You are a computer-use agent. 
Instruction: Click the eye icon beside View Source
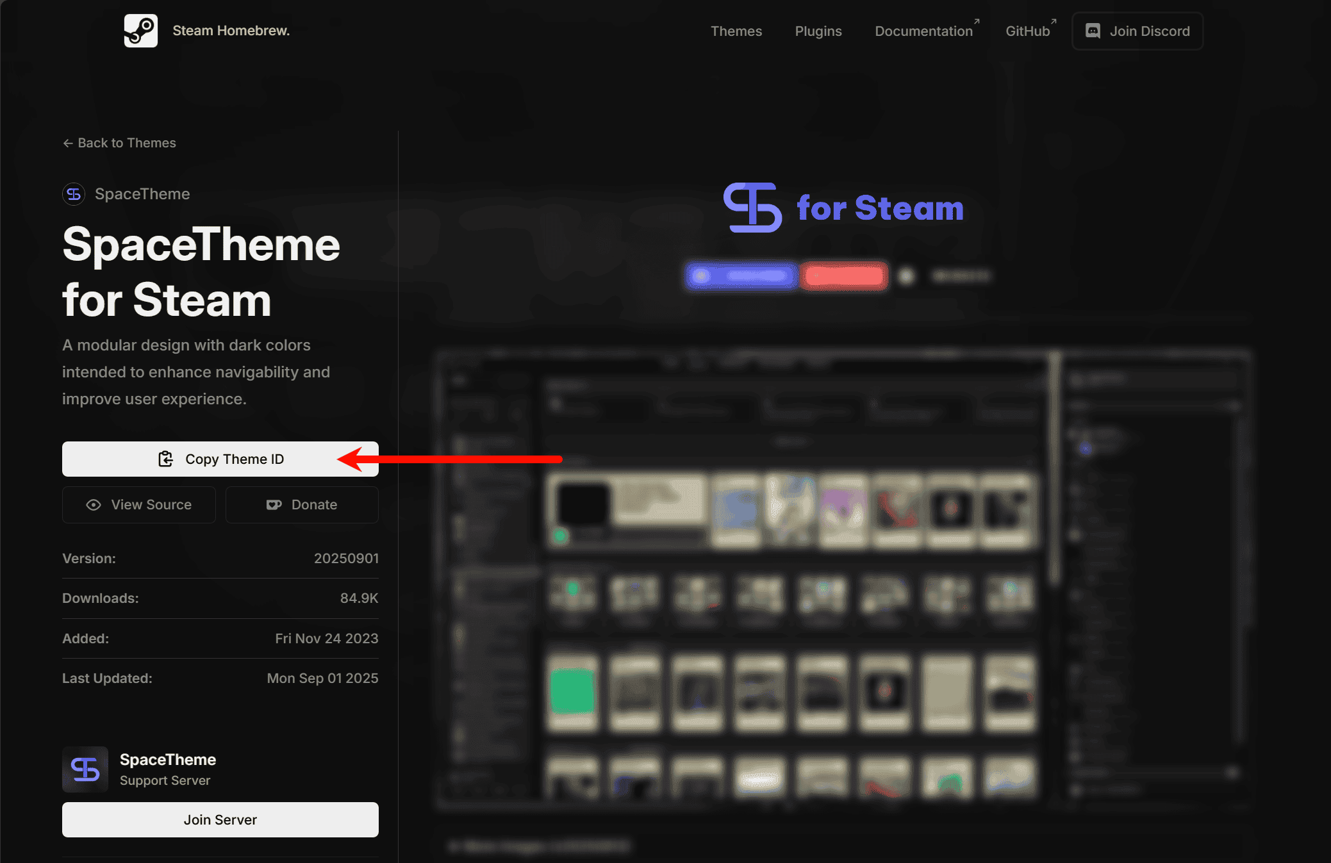(94, 505)
